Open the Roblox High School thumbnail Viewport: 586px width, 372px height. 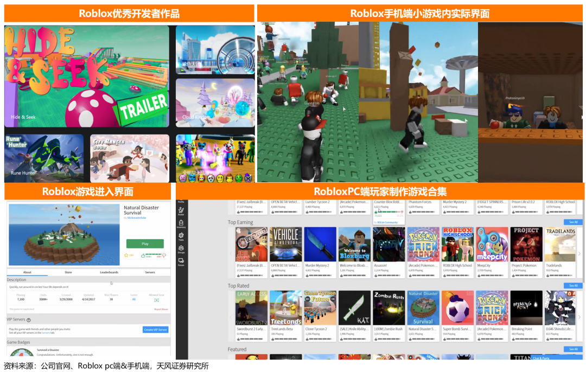(x=458, y=244)
